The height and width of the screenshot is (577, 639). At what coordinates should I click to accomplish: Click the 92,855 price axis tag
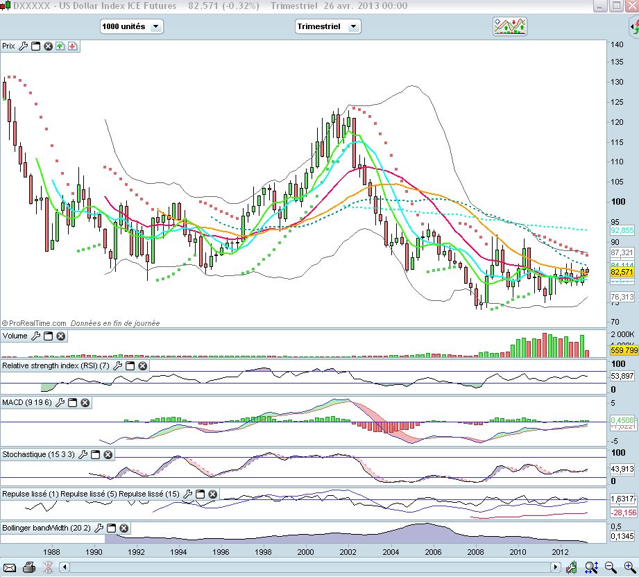click(x=622, y=230)
